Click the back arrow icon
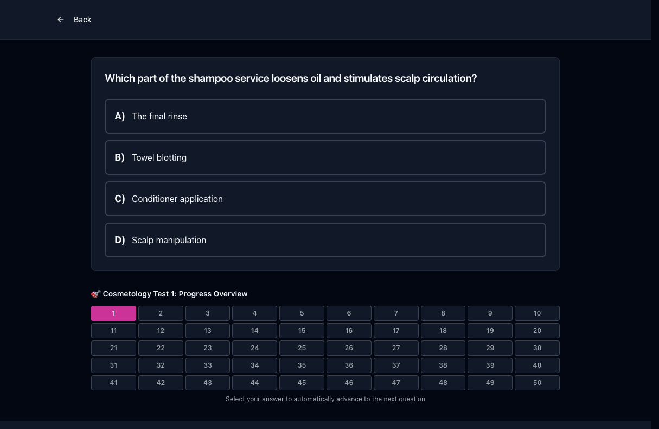Viewport: 659px width, 429px height. [x=61, y=20]
